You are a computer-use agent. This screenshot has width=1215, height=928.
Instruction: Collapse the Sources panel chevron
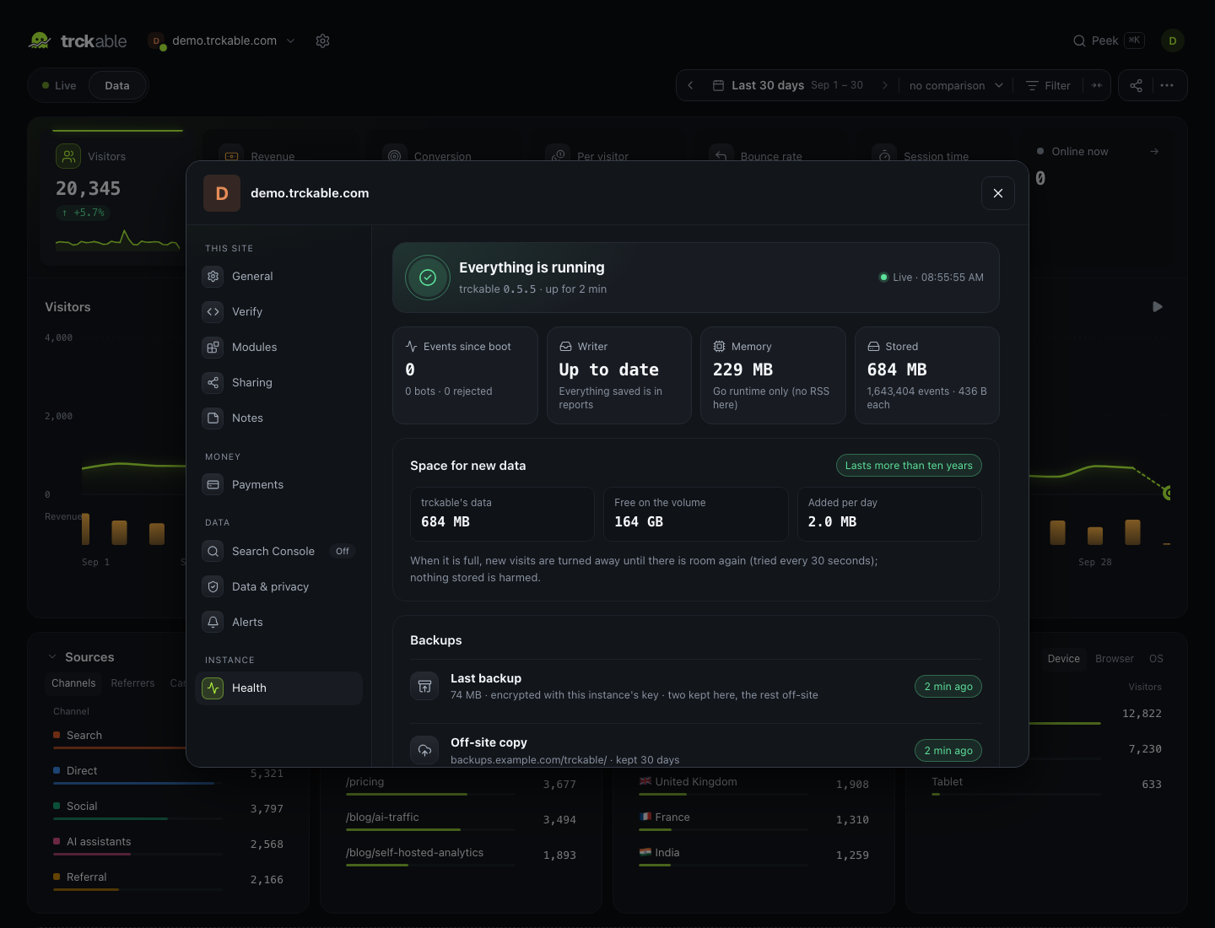(52, 657)
